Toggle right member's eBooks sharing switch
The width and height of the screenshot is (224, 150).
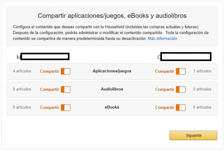coord(181,107)
